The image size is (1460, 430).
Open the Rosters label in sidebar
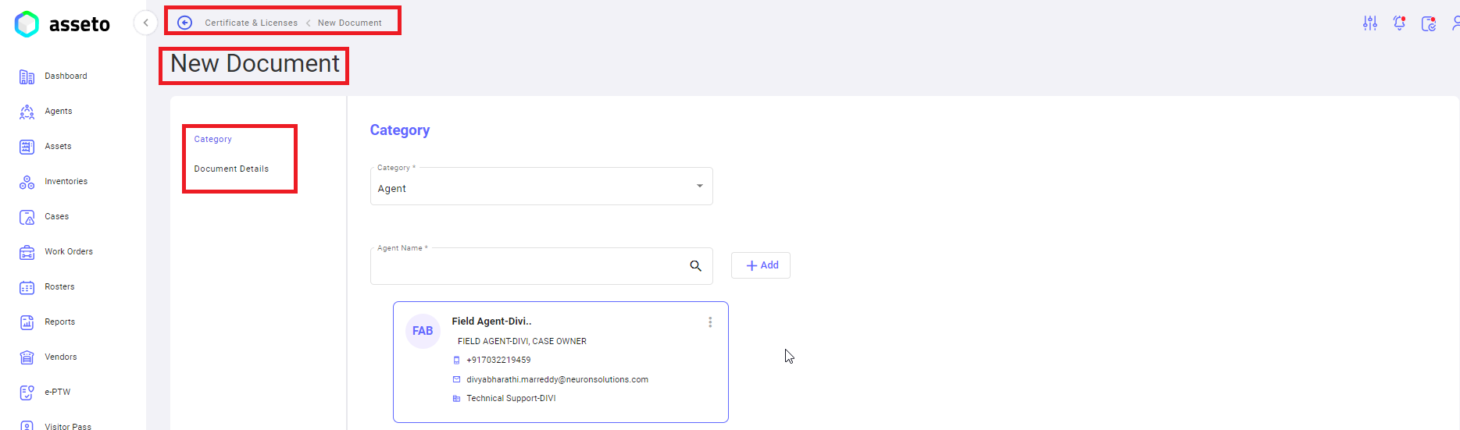pos(60,287)
